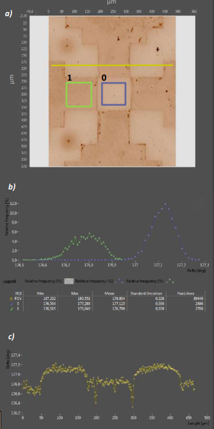Sort by the Standard Deviation column header

pos(146,293)
